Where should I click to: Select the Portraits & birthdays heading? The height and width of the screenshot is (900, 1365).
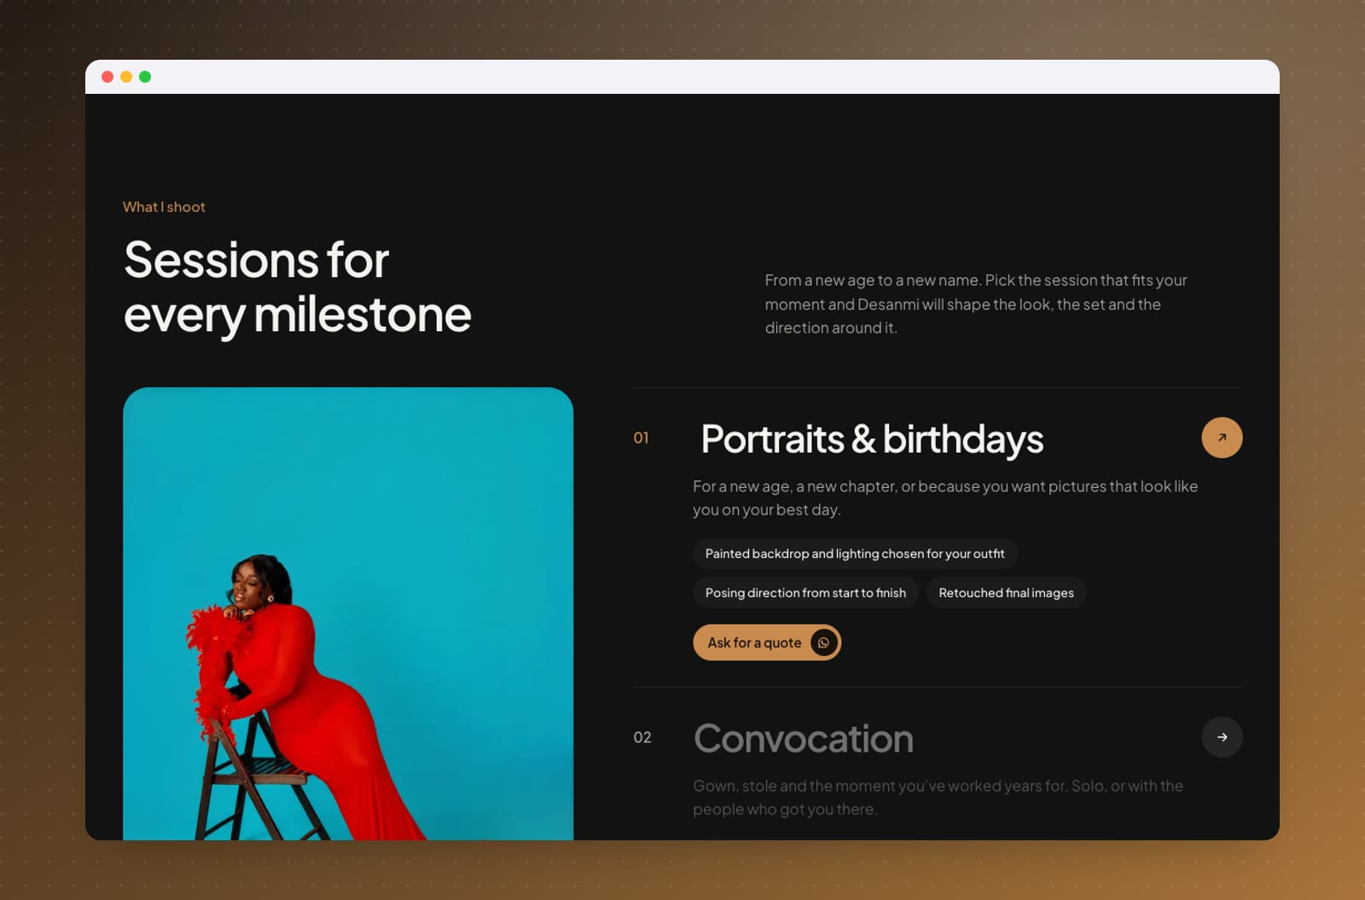pyautogui.click(x=872, y=438)
